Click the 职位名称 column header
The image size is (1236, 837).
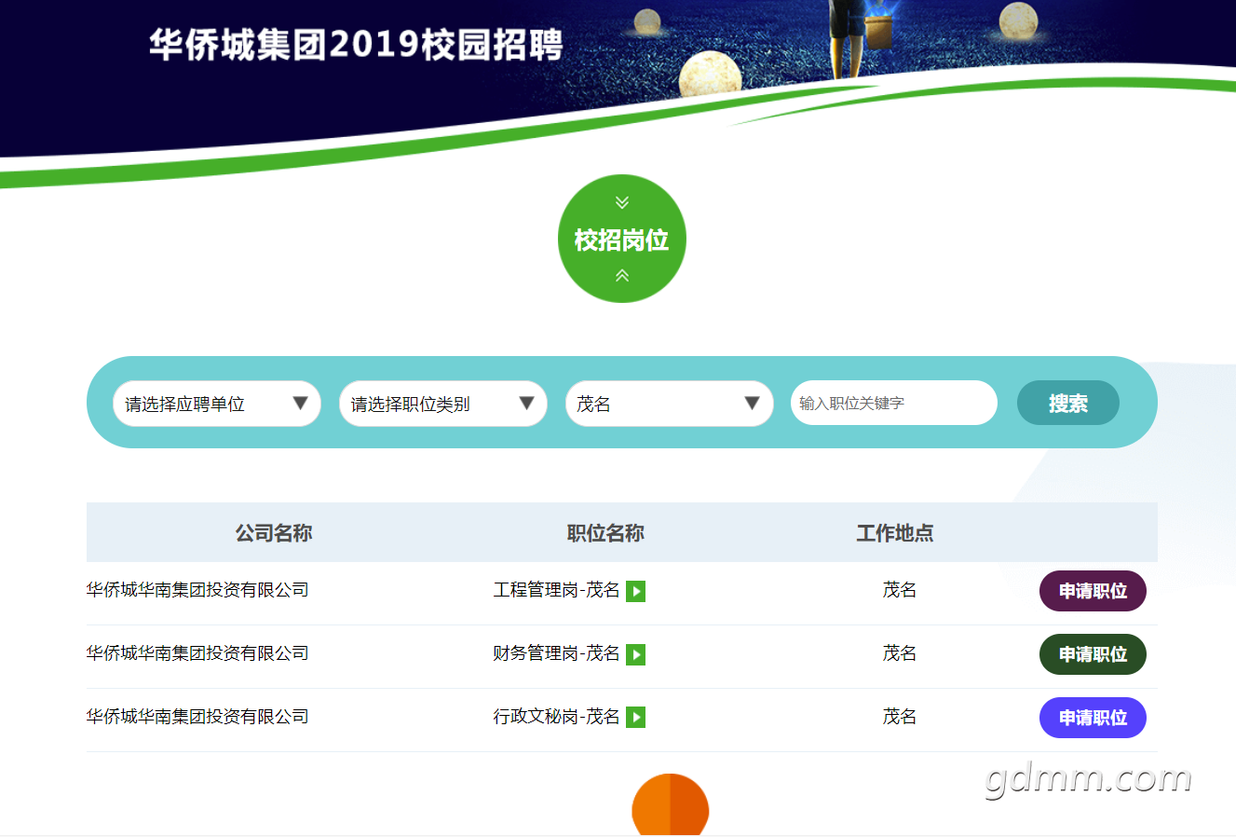click(605, 533)
